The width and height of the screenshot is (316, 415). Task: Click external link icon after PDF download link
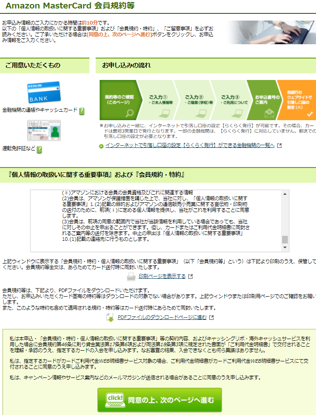(211, 317)
